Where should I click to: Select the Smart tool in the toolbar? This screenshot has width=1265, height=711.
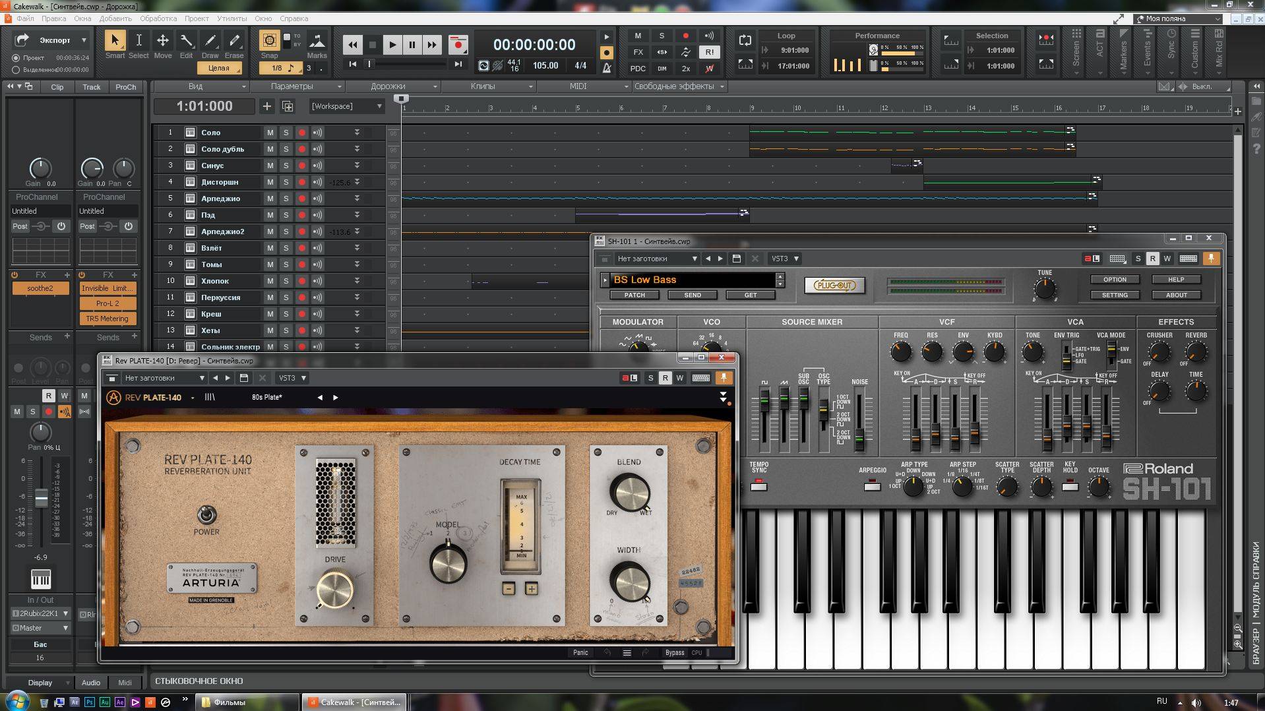click(115, 41)
